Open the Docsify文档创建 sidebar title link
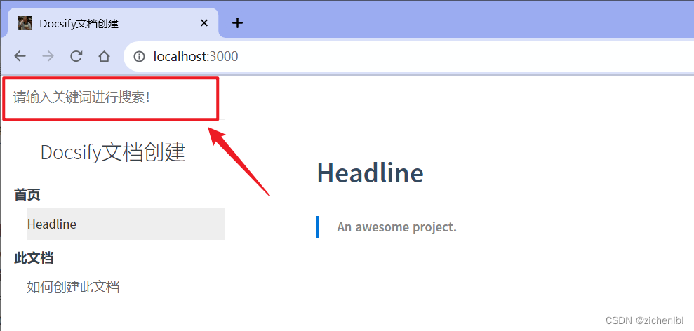 click(113, 152)
